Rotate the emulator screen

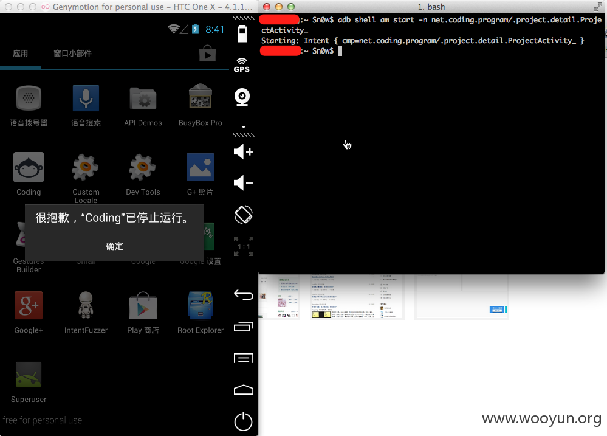tap(244, 215)
